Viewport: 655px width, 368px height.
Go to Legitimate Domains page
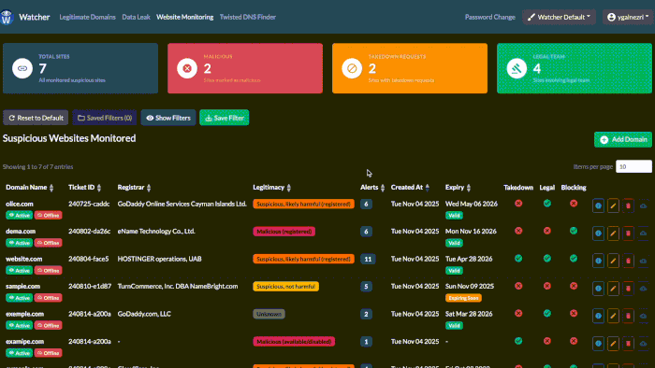click(87, 17)
